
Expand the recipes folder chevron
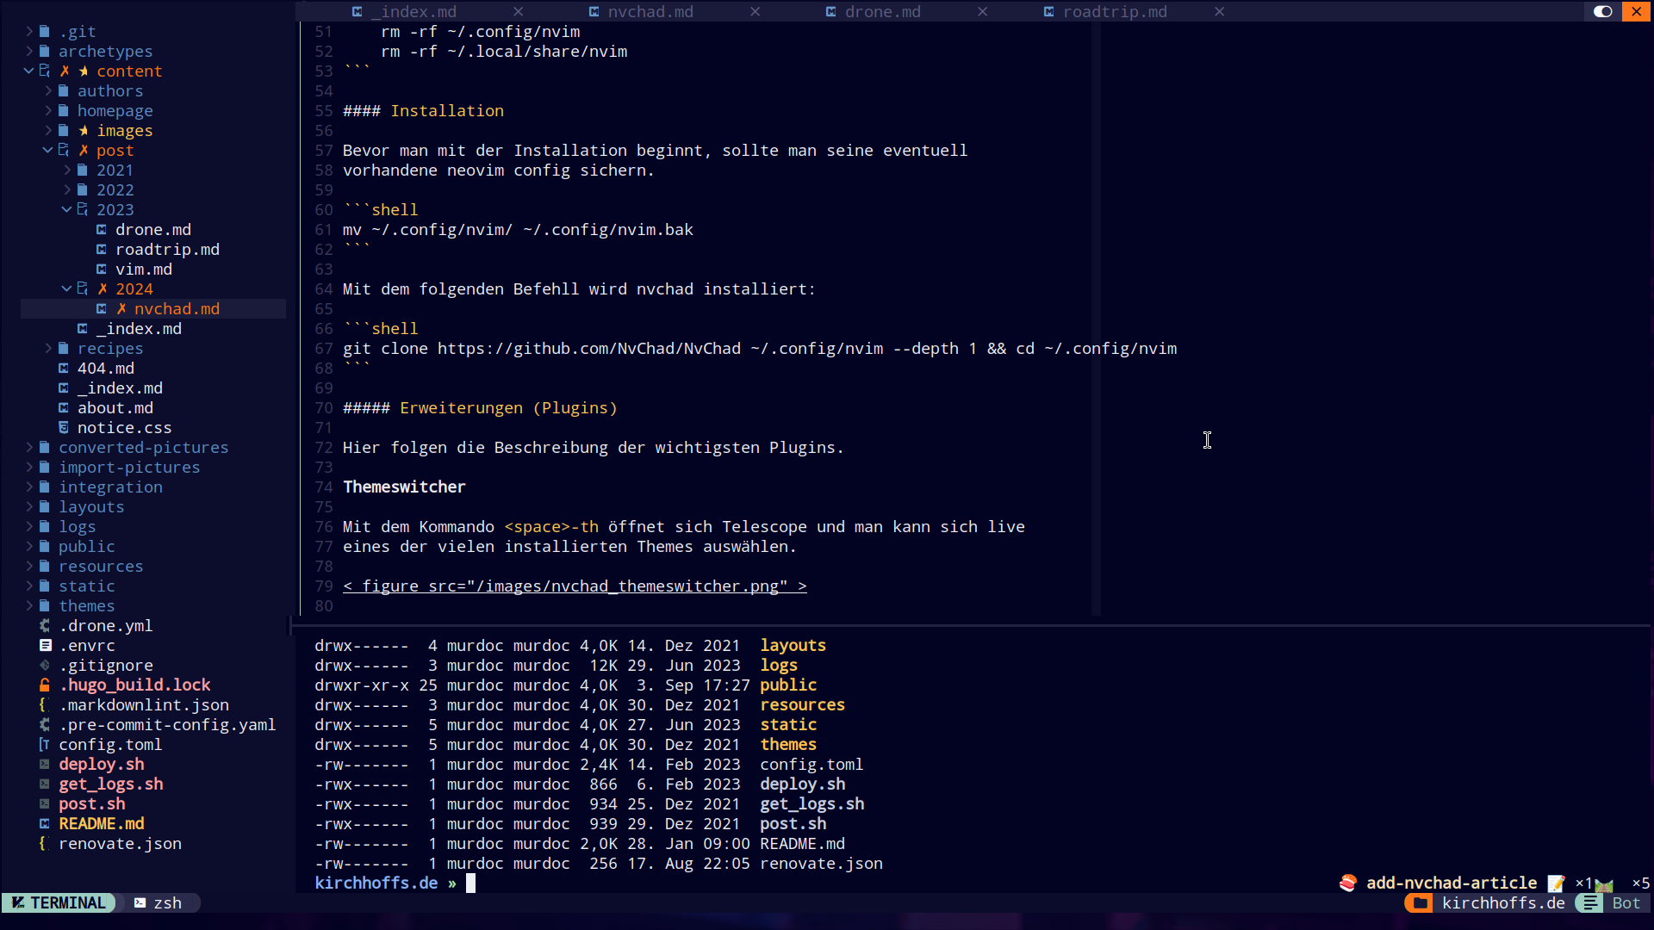(48, 348)
